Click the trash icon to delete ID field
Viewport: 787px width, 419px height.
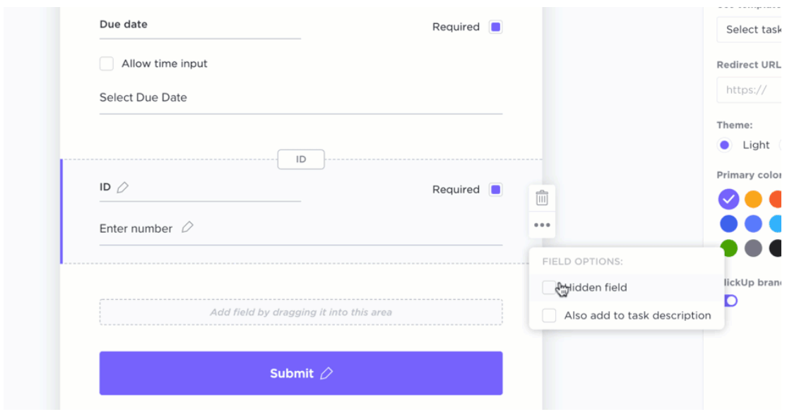[x=542, y=198]
